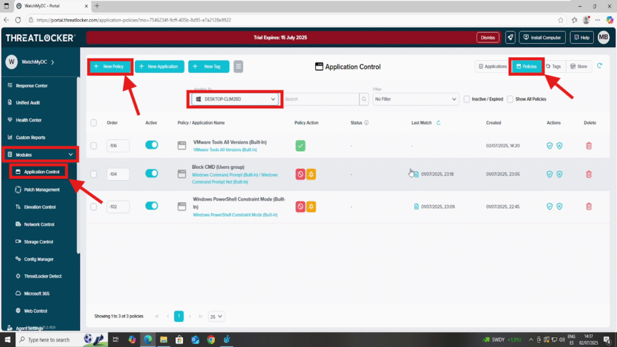Image resolution: width=617 pixels, height=347 pixels.
Task: Click the refresh icon beside Store tab
Action: (x=600, y=66)
